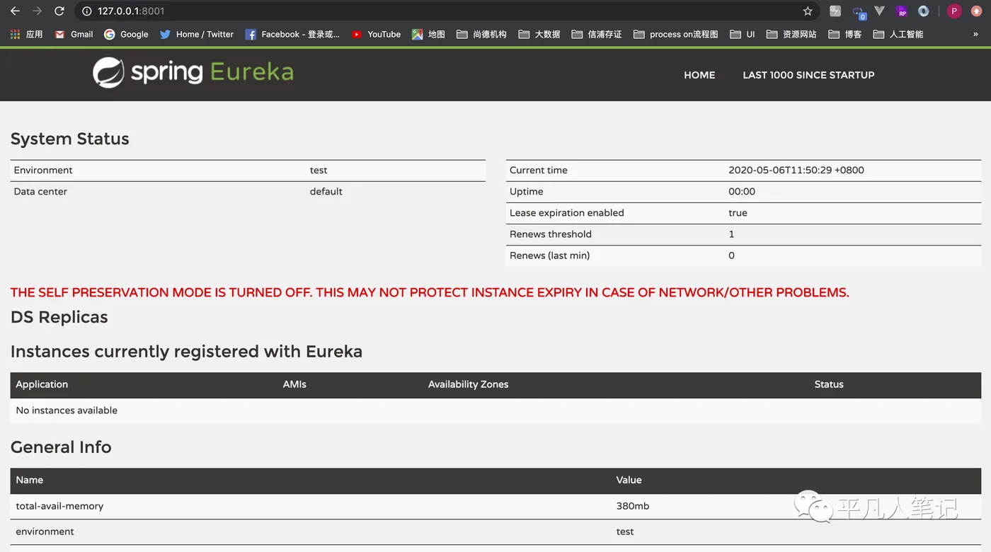Click the AMIs column header
991x552 pixels.
point(294,384)
